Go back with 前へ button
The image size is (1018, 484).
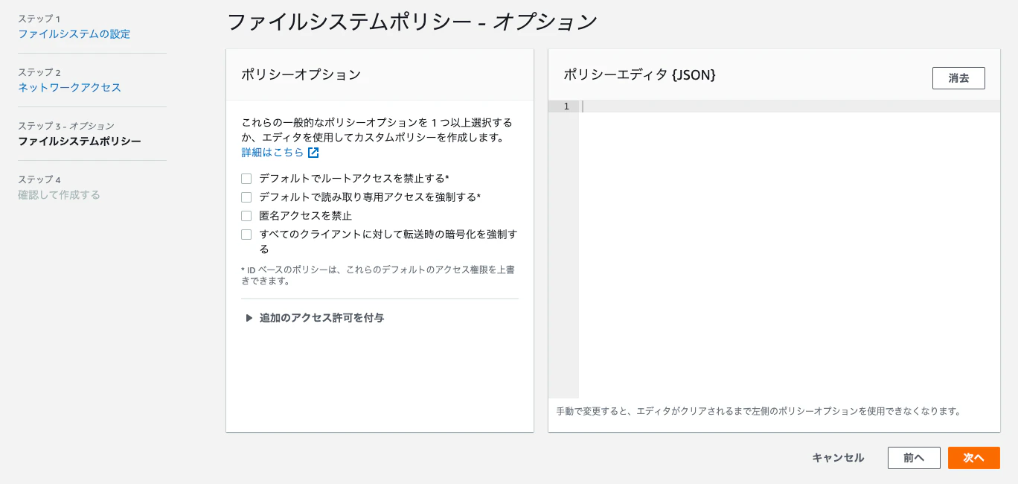click(x=914, y=458)
